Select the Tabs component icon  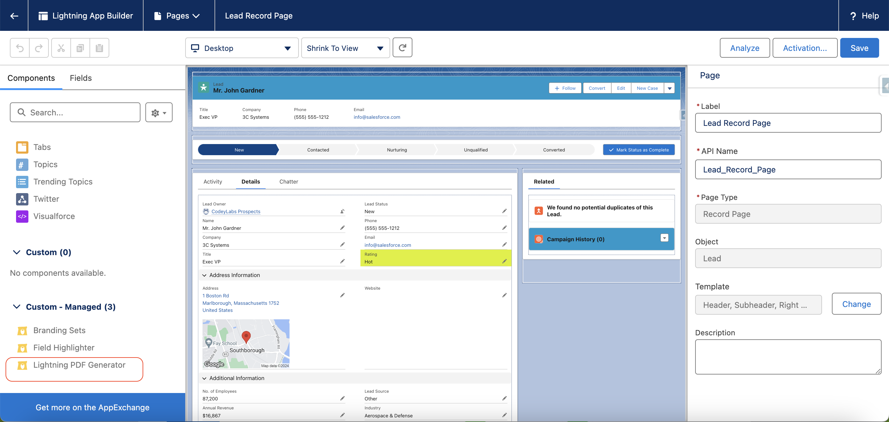[22, 147]
